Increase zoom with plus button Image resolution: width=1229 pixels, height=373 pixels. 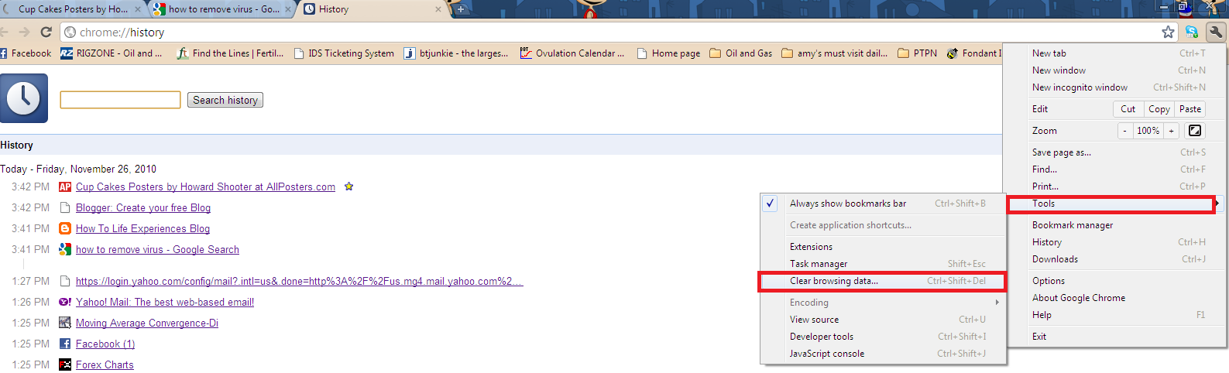1171,131
